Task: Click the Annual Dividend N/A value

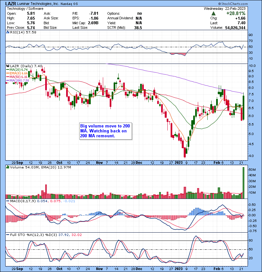Action: tap(139, 18)
